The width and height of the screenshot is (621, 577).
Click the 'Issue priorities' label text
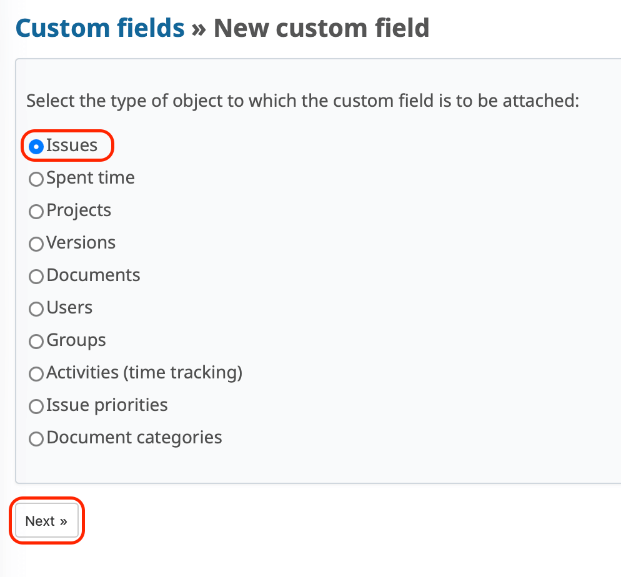click(107, 405)
